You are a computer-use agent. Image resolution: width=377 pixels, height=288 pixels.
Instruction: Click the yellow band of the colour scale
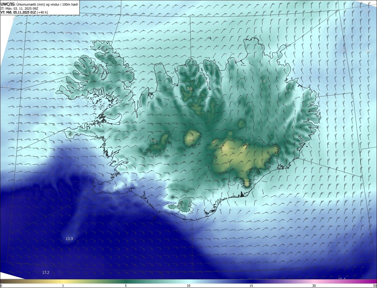[x=63, y=282]
